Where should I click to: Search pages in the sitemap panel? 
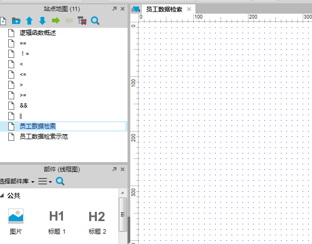(95, 21)
